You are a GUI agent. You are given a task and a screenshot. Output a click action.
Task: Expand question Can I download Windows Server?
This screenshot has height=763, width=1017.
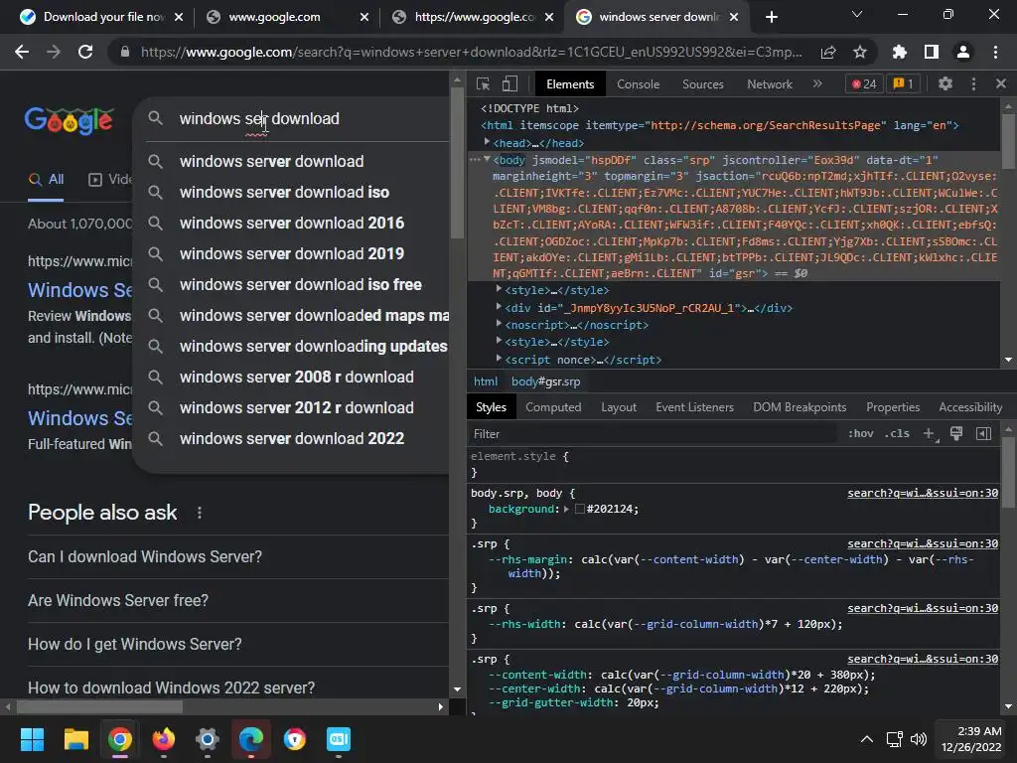(237, 556)
